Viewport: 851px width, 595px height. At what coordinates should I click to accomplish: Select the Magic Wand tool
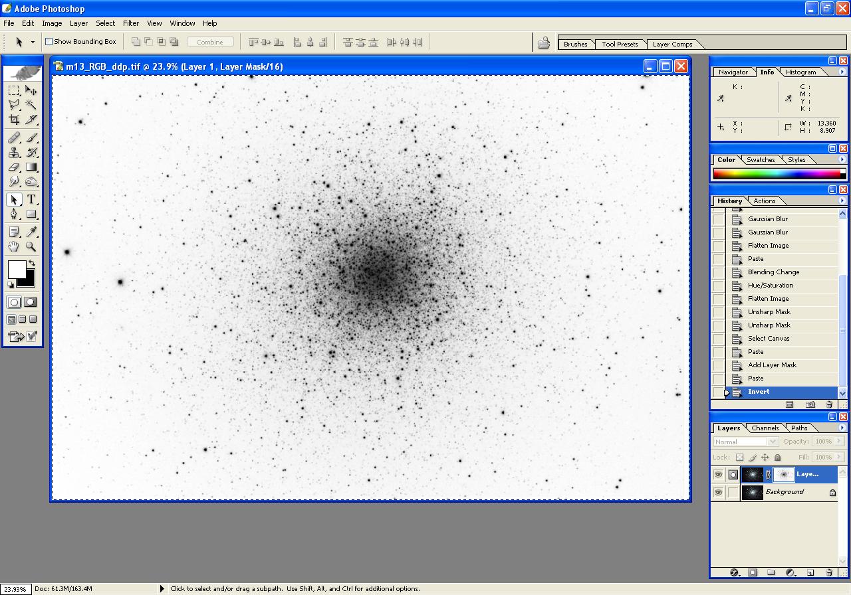(x=31, y=105)
